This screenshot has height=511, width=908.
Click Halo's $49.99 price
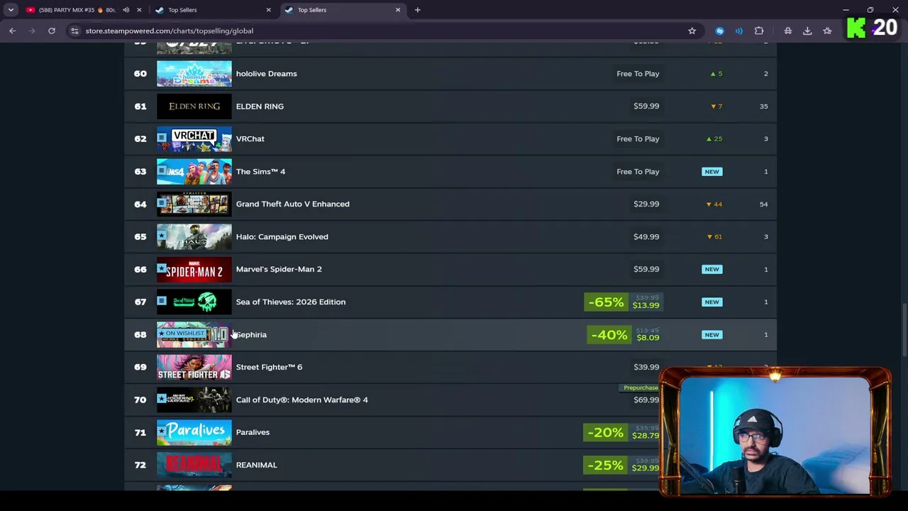point(646,237)
